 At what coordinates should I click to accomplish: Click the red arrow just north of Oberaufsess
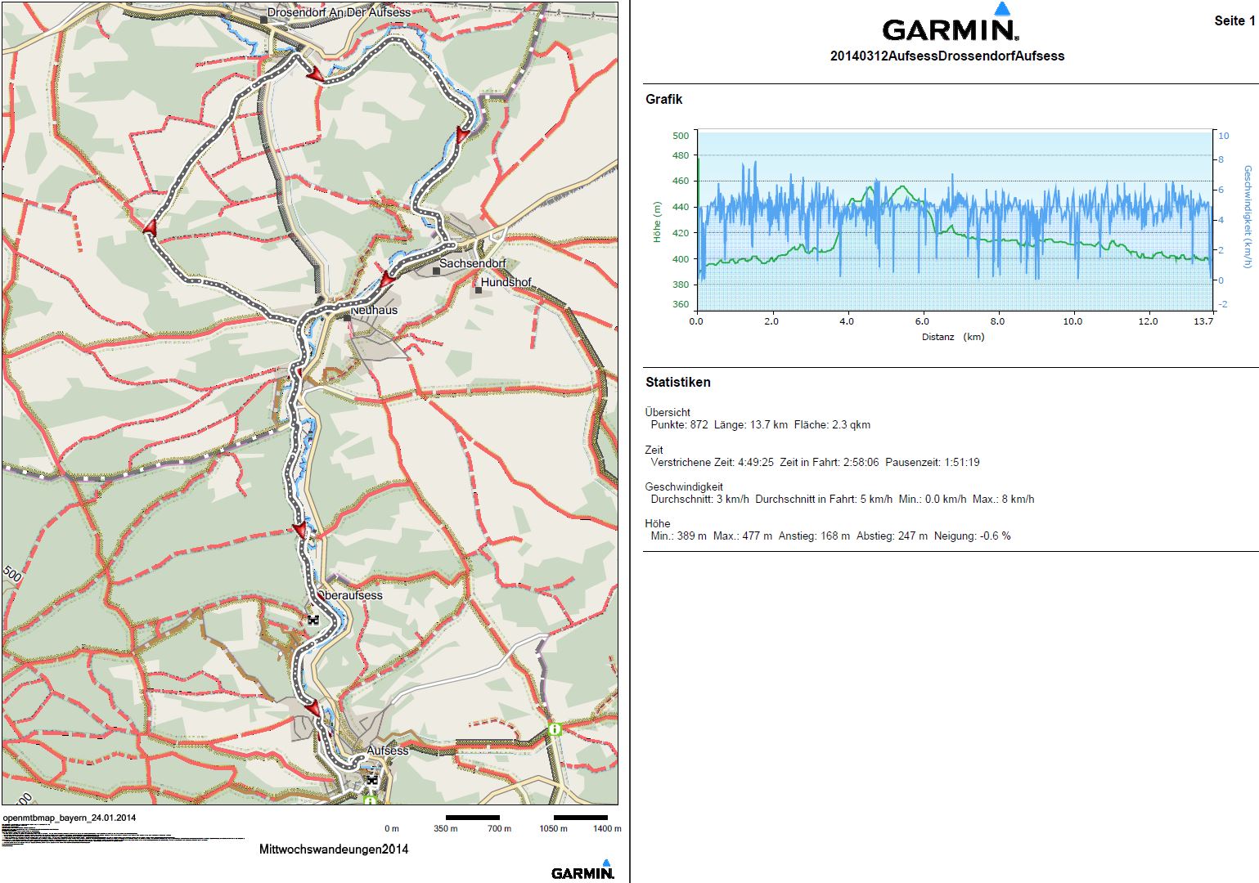point(299,530)
